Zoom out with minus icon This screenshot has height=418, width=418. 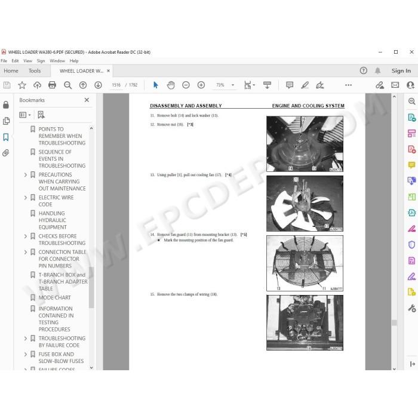coord(186,85)
